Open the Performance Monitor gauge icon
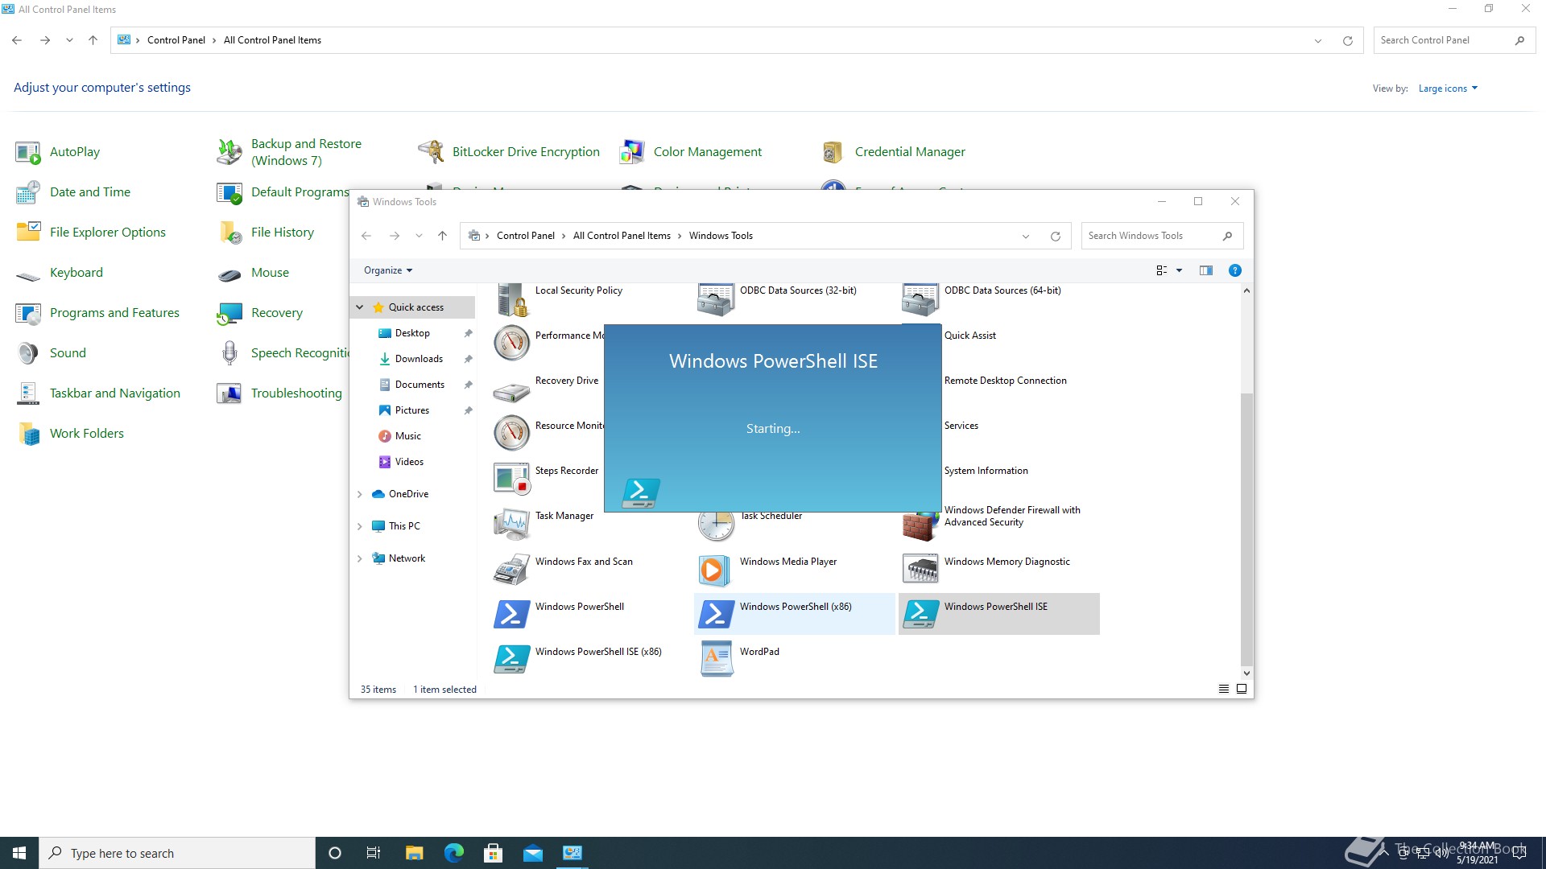The image size is (1546, 869). 512,344
